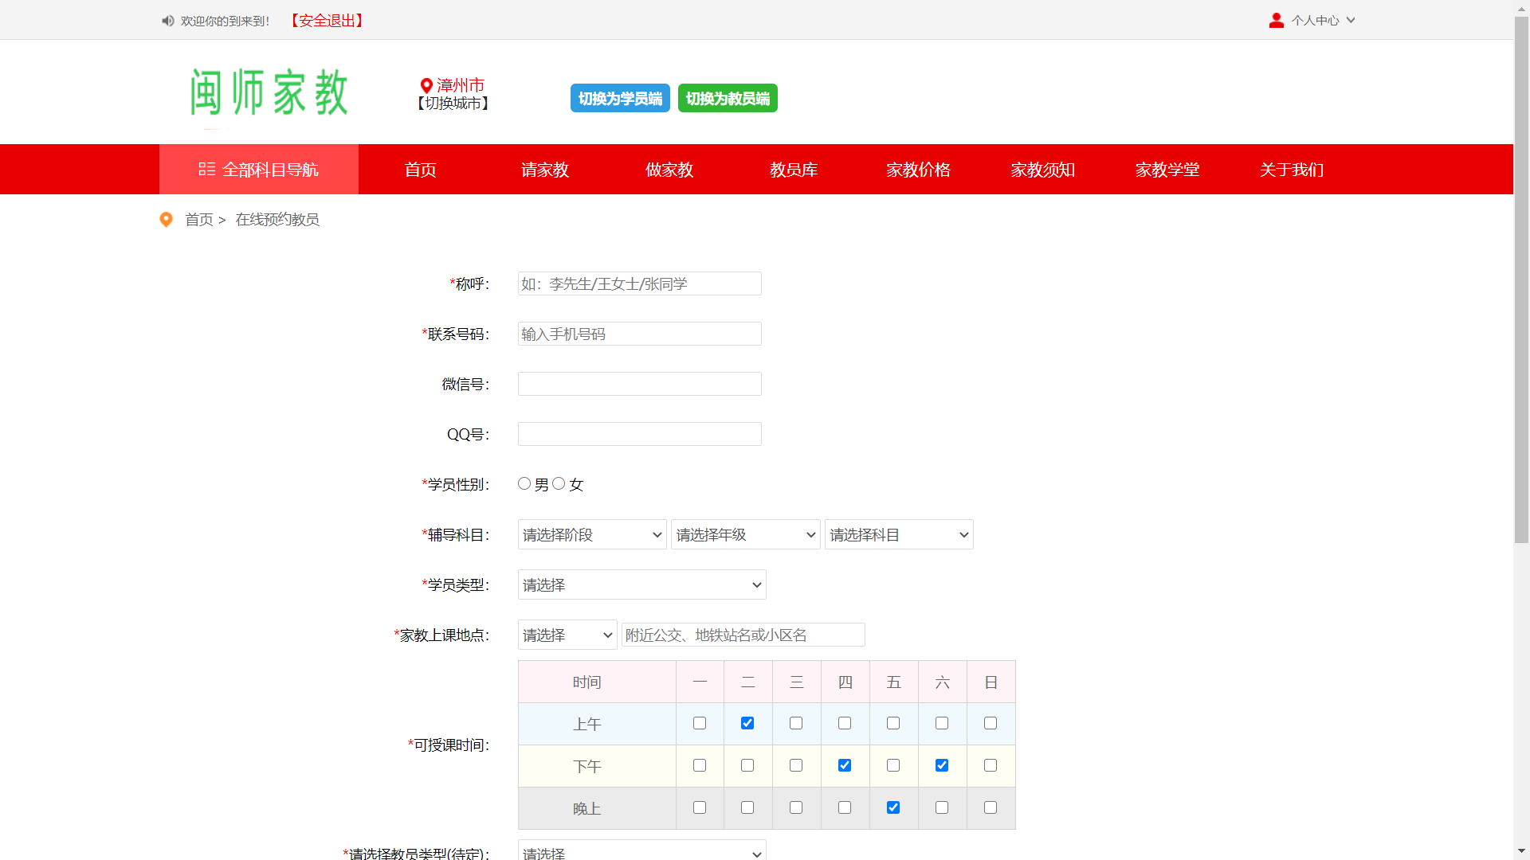The image size is (1530, 860).
Task: Click the speaker announcement icon
Action: pos(167,21)
